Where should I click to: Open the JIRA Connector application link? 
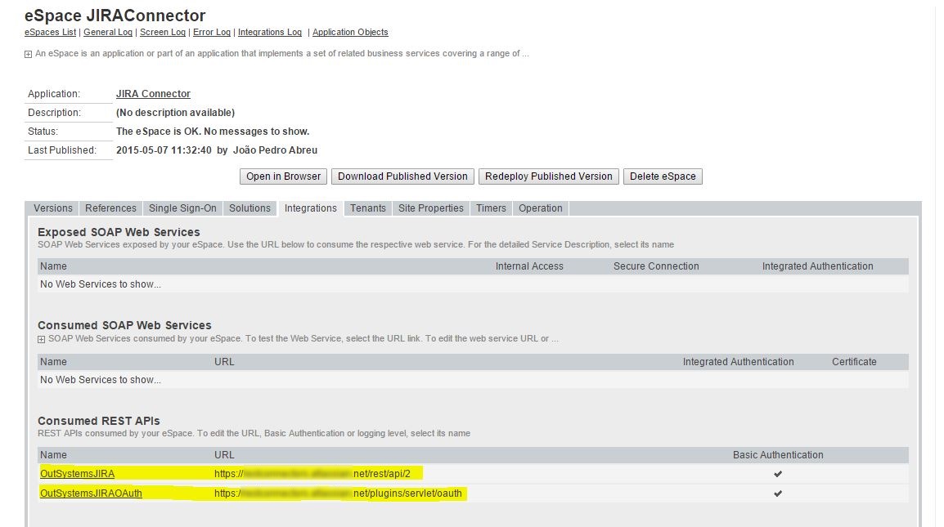click(x=153, y=94)
